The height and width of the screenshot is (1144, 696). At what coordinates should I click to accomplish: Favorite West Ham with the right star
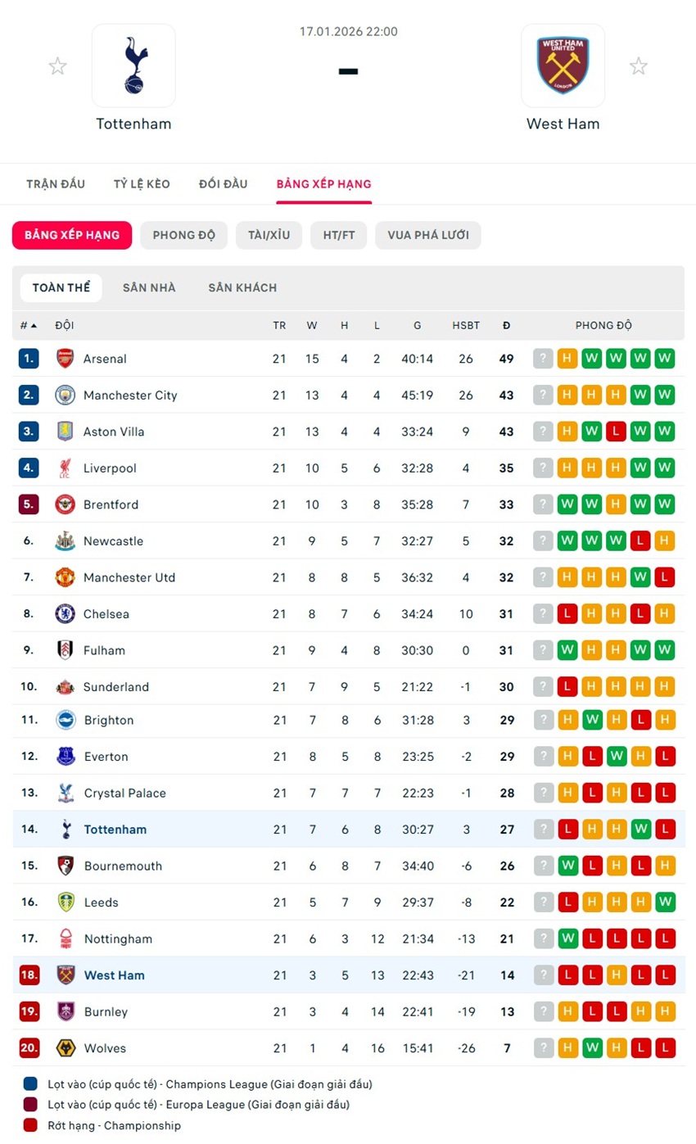point(639,66)
